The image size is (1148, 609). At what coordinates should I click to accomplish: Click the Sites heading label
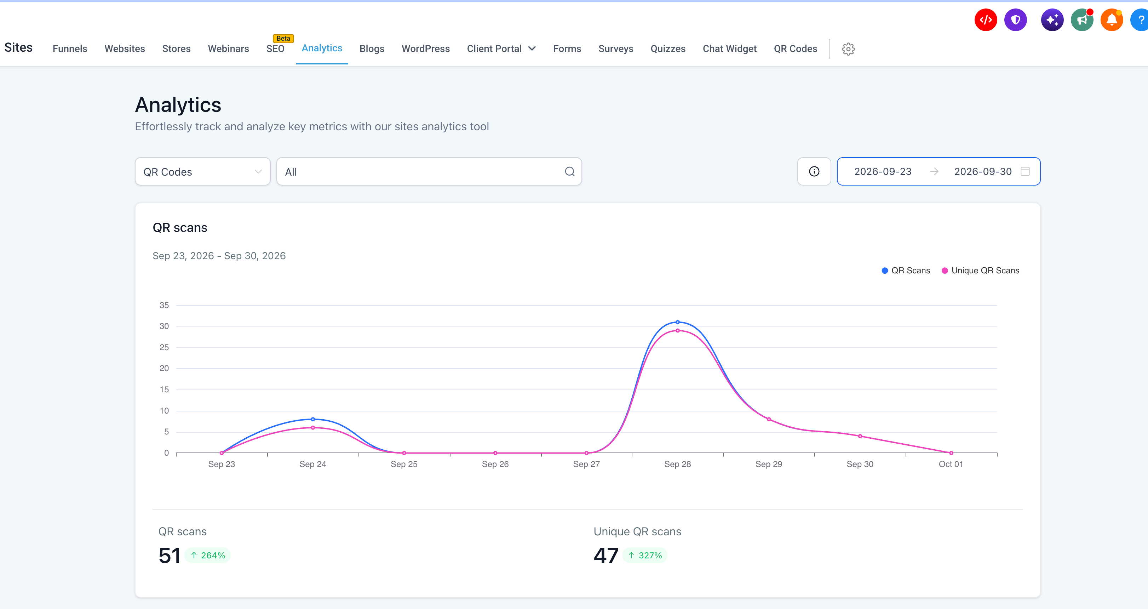pos(18,47)
